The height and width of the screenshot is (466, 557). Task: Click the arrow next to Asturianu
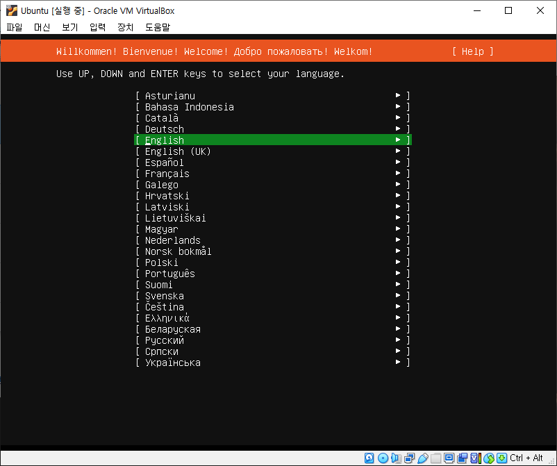398,95
